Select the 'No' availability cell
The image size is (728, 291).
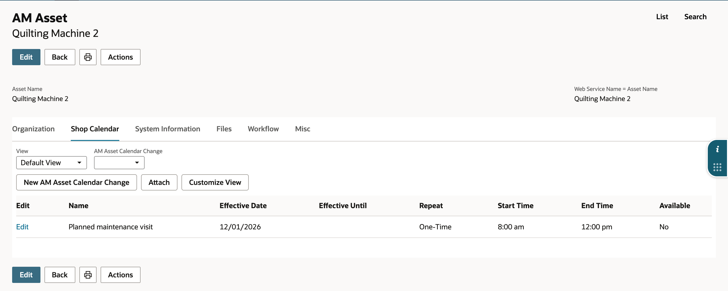(x=664, y=227)
